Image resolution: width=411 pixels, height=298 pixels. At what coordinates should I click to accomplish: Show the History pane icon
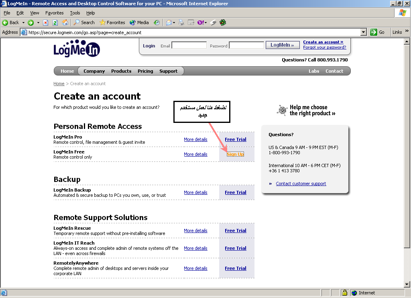pyautogui.click(x=157, y=22)
